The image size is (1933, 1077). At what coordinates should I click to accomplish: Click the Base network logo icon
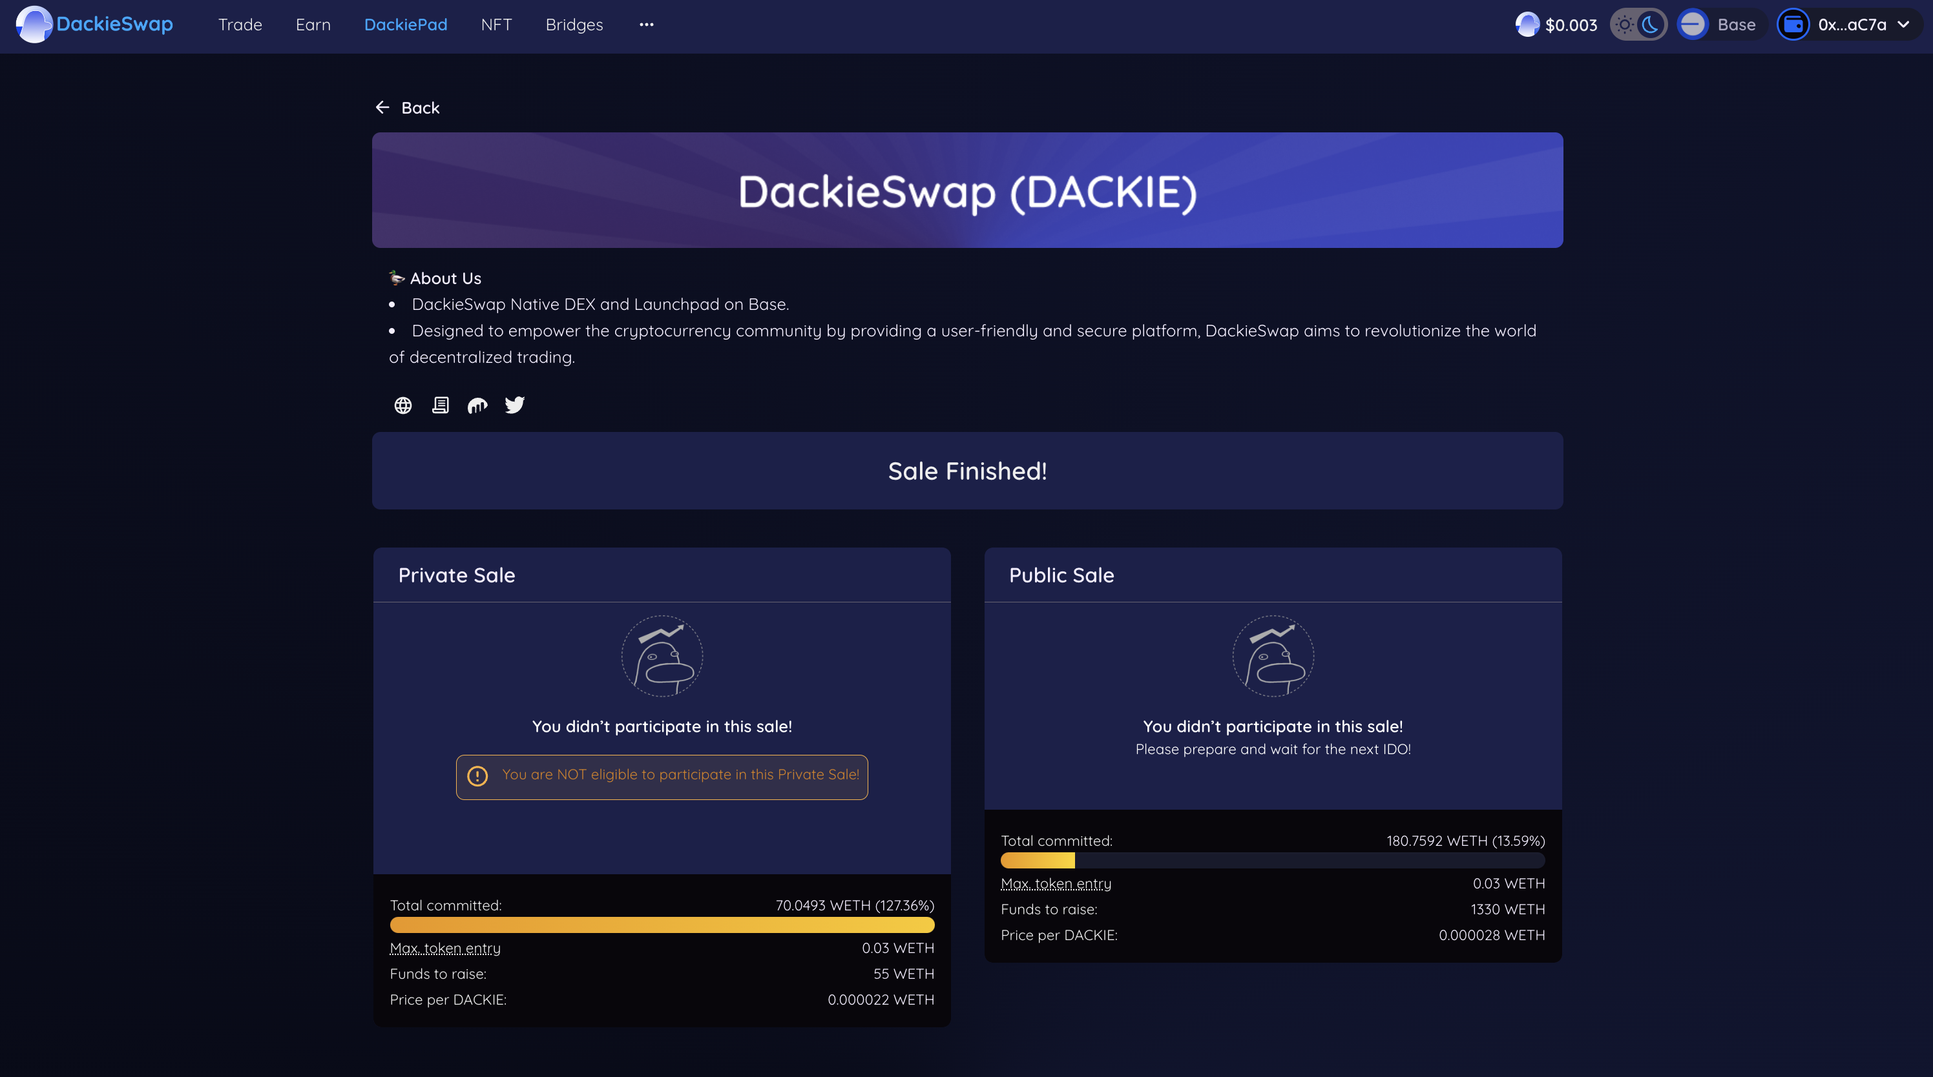(x=1692, y=25)
